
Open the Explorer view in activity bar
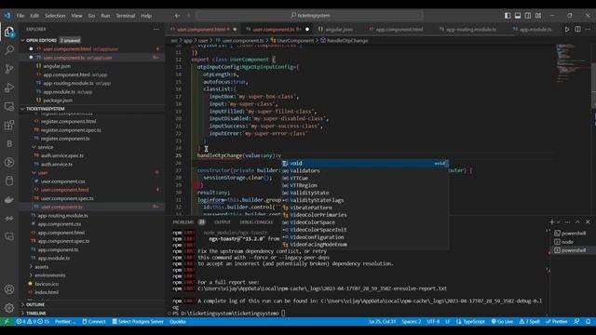pyautogui.click(x=9, y=32)
